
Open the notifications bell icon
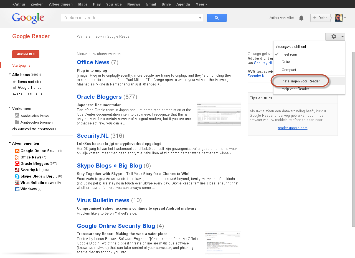click(301, 18)
